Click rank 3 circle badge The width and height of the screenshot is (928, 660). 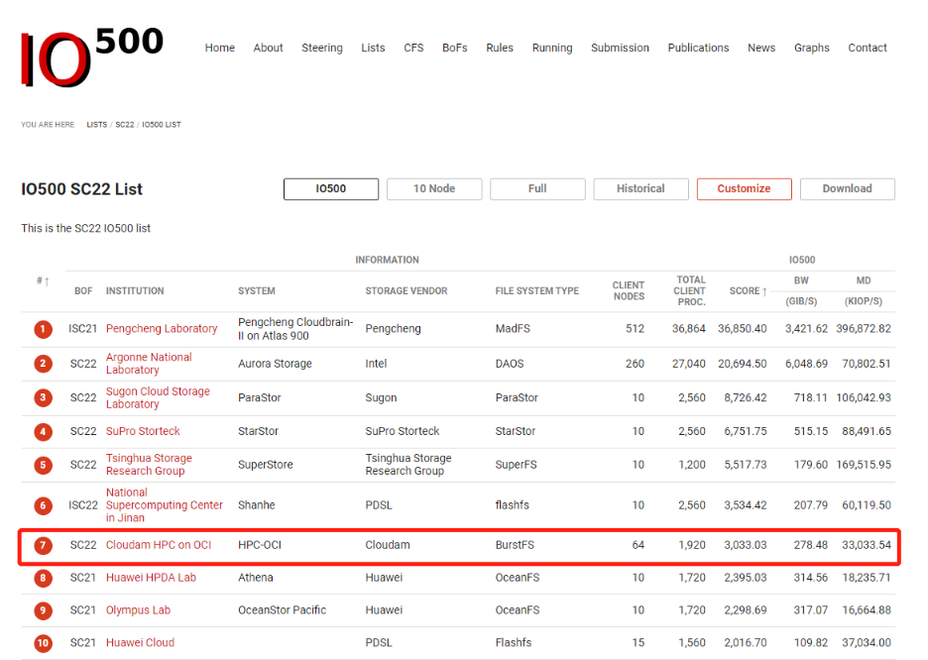[43, 398]
